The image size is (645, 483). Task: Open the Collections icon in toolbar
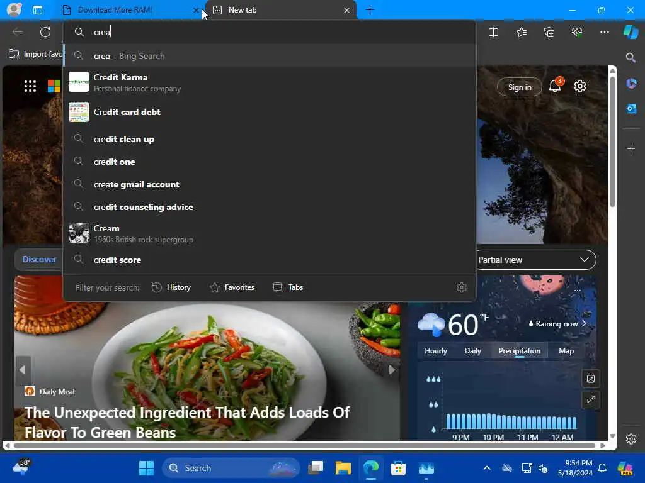click(x=549, y=32)
